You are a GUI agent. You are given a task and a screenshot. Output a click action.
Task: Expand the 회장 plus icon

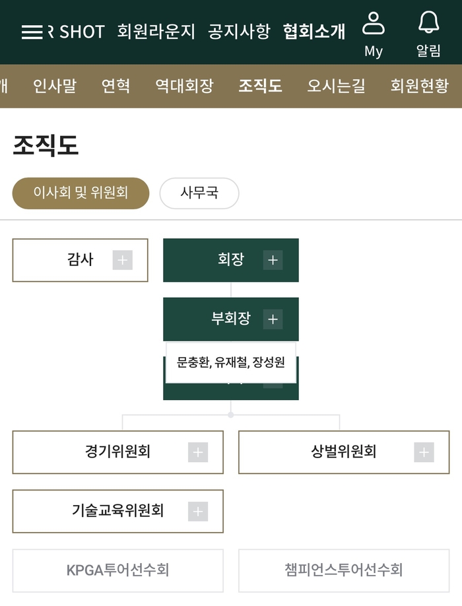(273, 260)
